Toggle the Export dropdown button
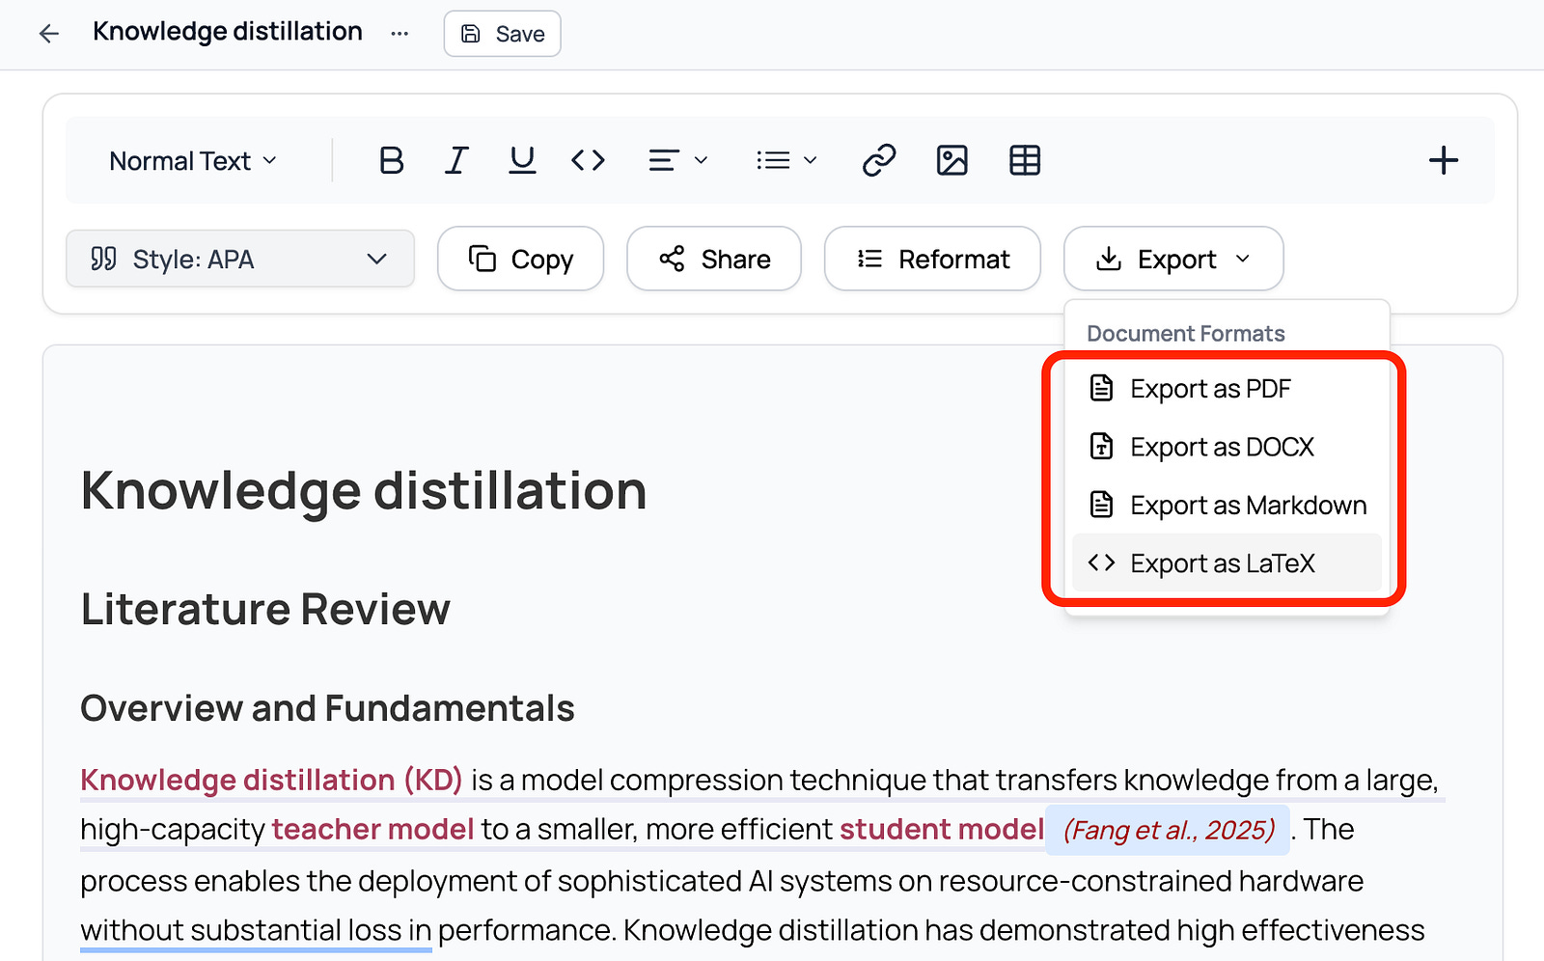The height and width of the screenshot is (961, 1544). point(1173,259)
